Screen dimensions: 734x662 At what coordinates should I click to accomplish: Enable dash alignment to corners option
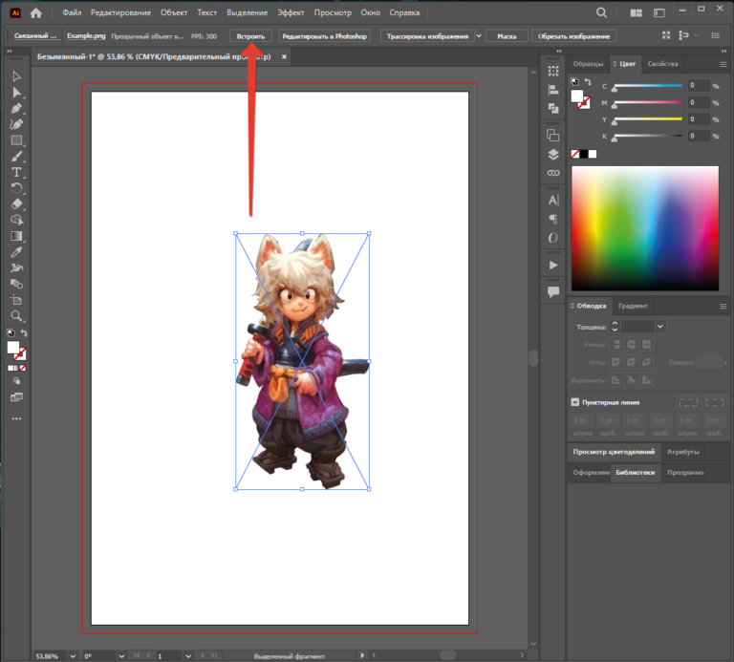click(711, 402)
